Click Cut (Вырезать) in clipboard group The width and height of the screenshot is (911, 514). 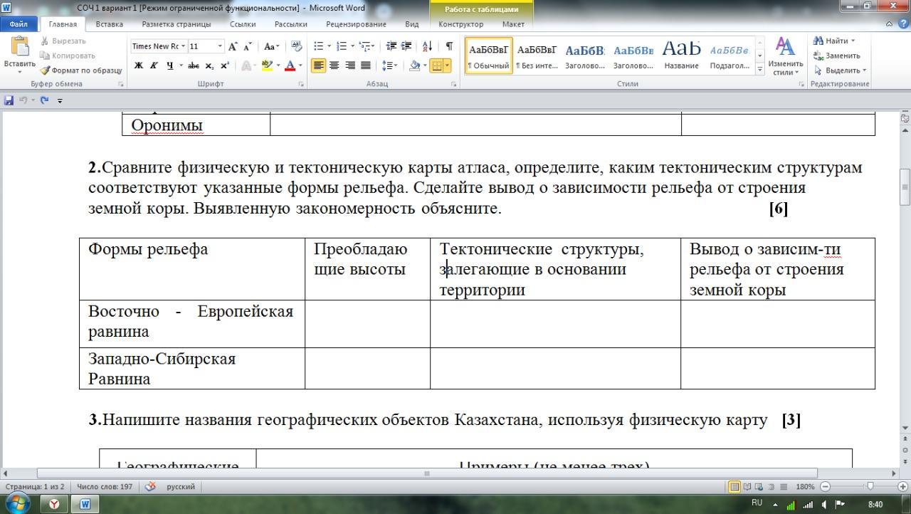[x=63, y=41]
